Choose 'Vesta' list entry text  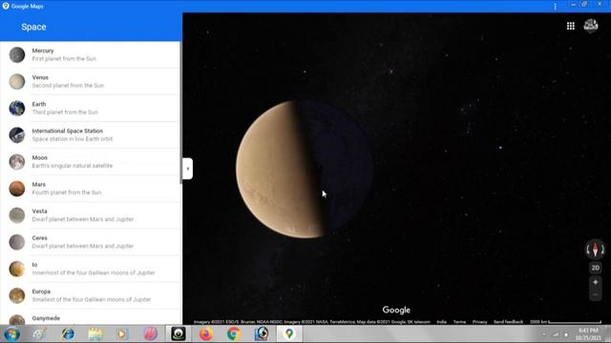click(39, 212)
